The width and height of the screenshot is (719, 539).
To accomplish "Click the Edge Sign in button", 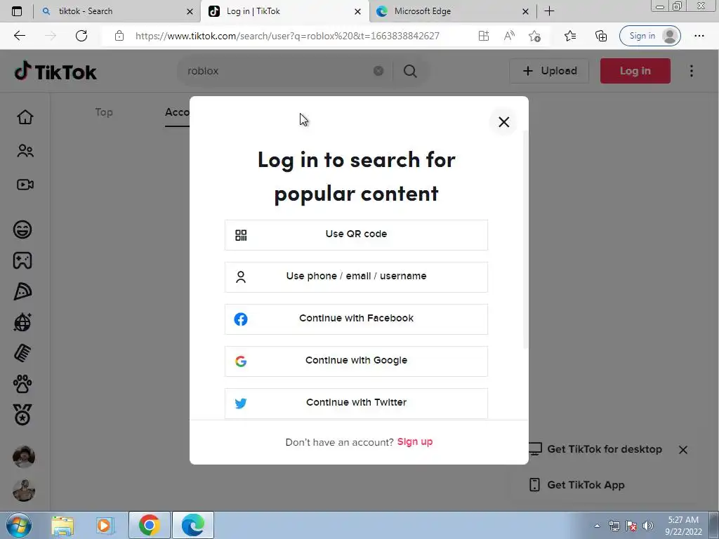I will [649, 36].
